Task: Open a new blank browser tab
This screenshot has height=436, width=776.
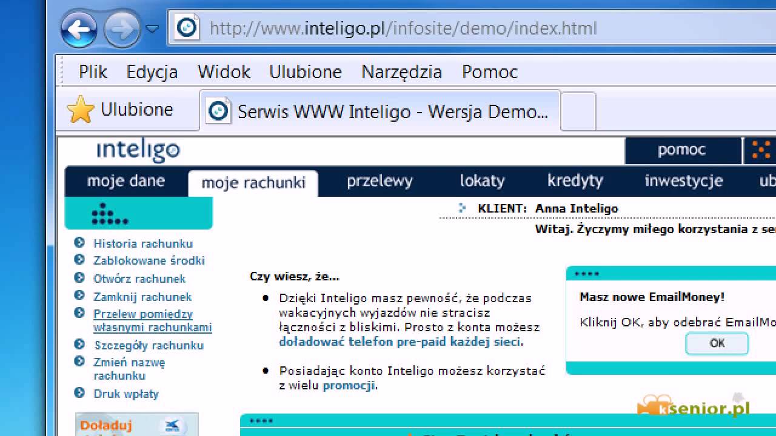Action: (578, 111)
